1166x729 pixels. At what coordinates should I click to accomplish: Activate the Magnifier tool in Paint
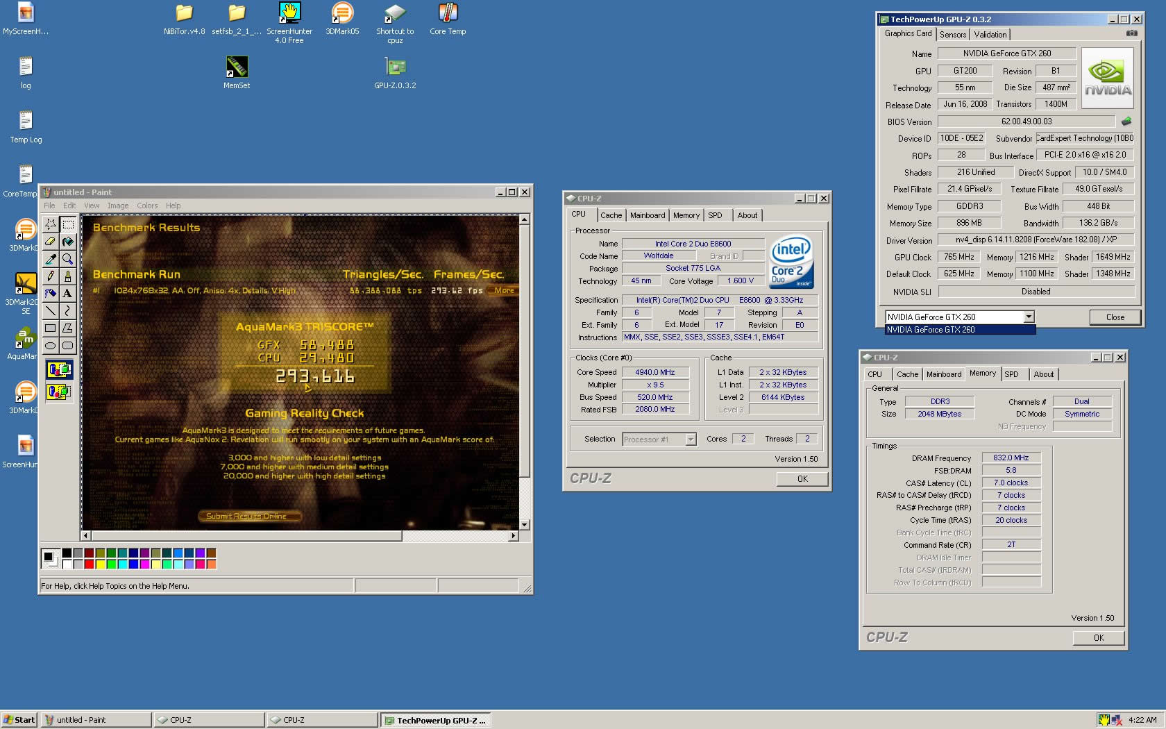[68, 259]
